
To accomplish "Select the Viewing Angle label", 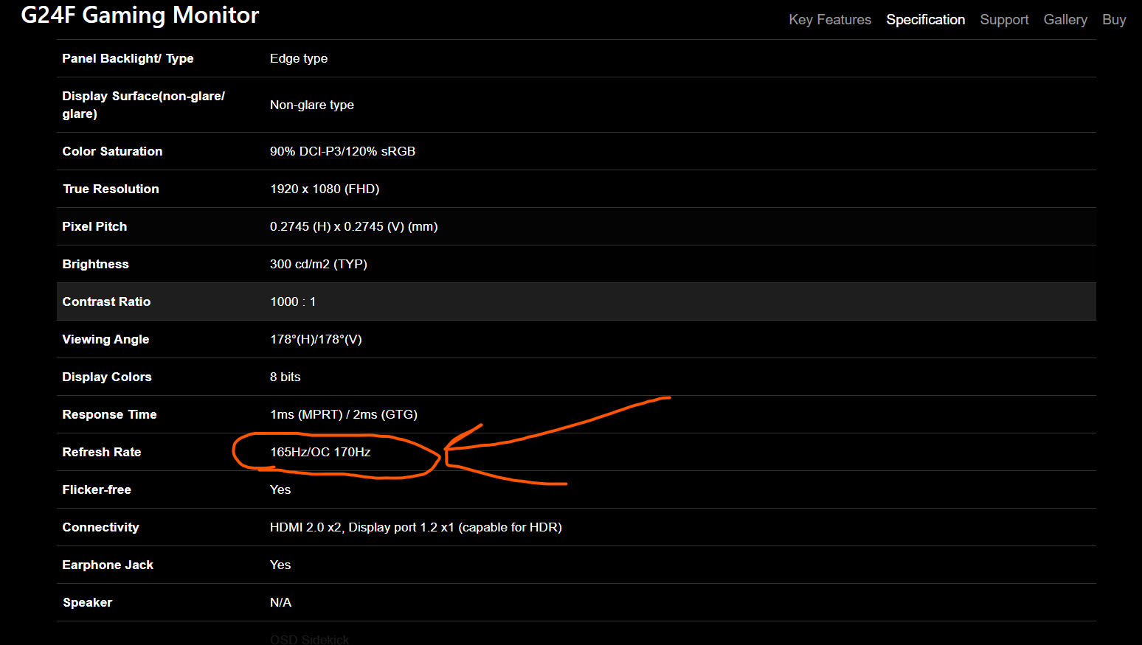I will tap(105, 339).
